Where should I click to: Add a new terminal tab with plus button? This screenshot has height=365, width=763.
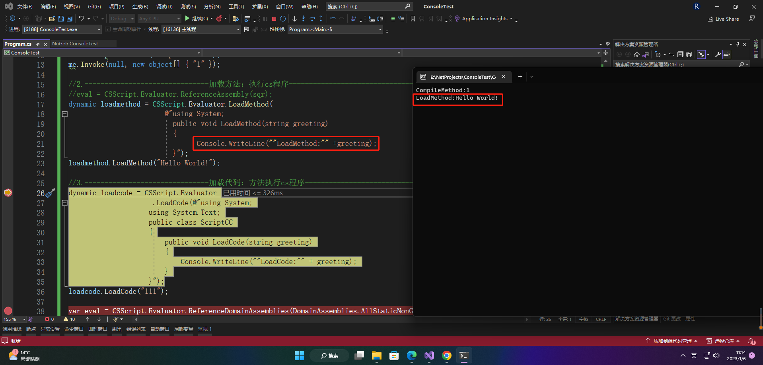click(x=520, y=77)
